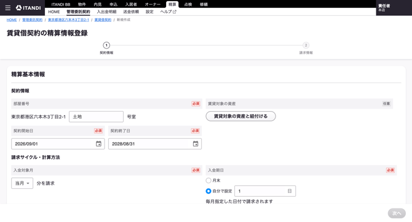Open HOME in sub navigation
Viewport: 412px width, 222px height.
(x=54, y=12)
